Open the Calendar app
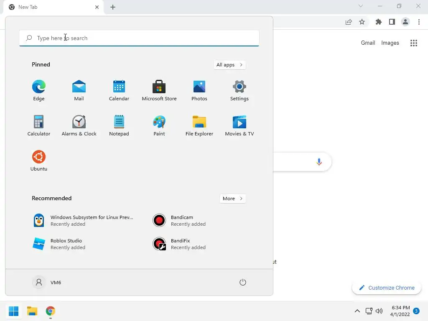The height and width of the screenshot is (321, 428). tap(119, 91)
